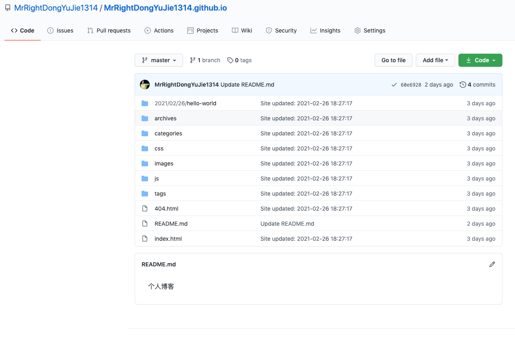
Task: Click the pencil icon to edit README.md
Action: click(492, 264)
